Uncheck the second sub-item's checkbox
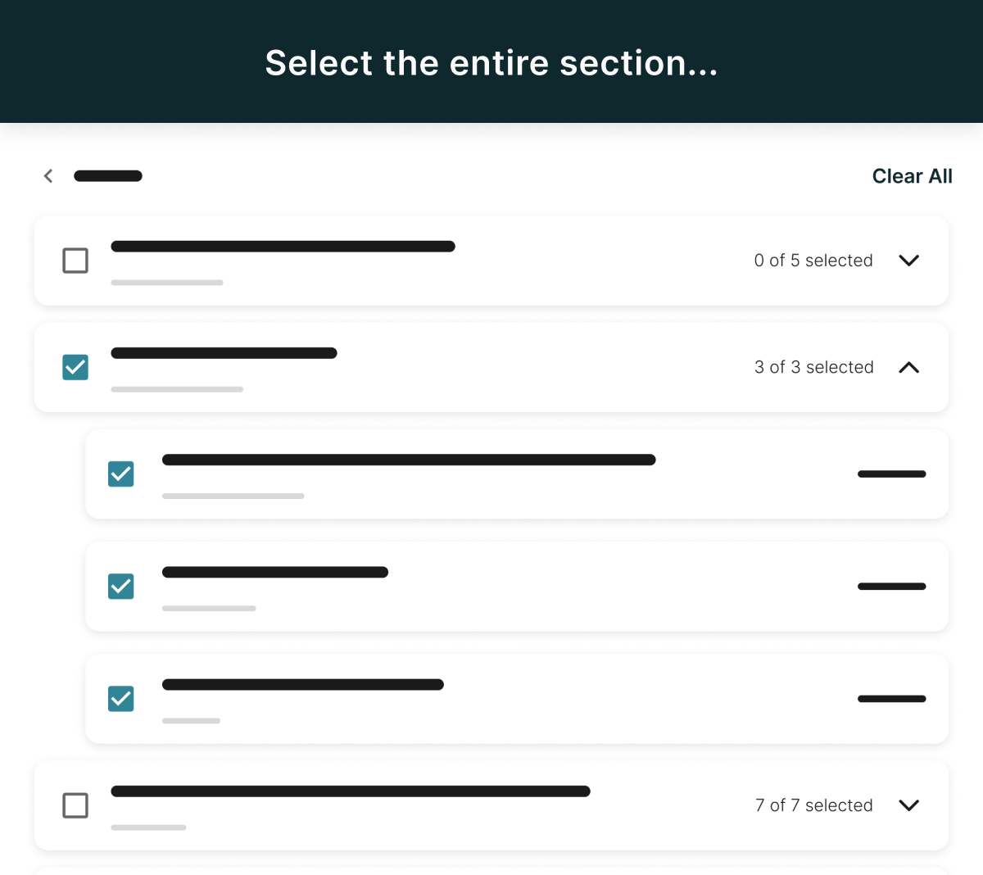 (121, 587)
